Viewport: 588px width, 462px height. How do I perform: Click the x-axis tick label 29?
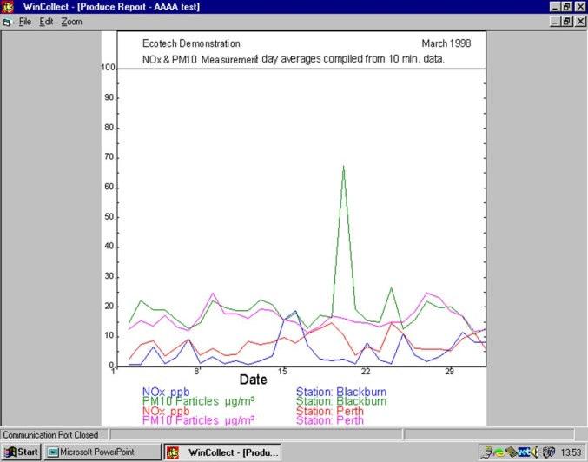[449, 372]
